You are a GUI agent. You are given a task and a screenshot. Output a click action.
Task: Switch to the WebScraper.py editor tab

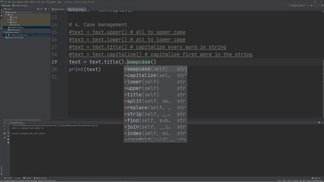[x=58, y=9]
